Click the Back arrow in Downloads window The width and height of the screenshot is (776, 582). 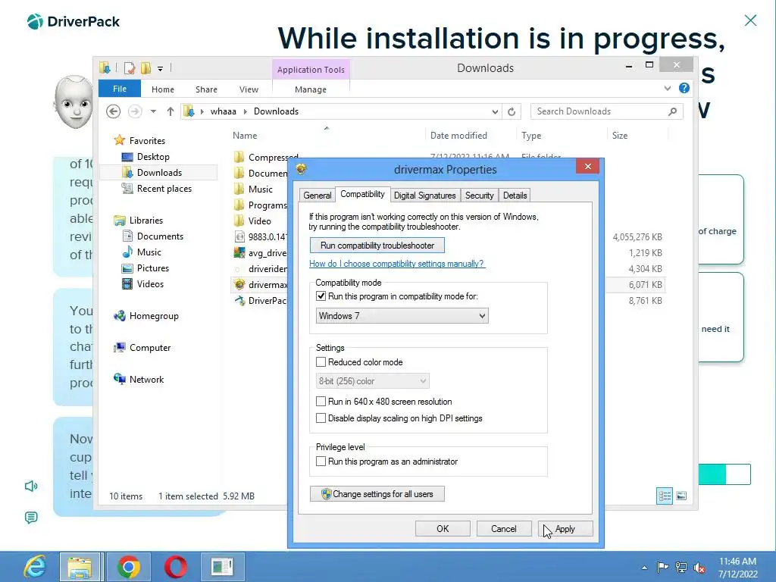coord(114,111)
